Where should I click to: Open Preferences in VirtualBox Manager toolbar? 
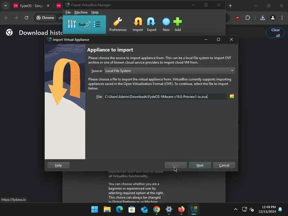(x=118, y=24)
